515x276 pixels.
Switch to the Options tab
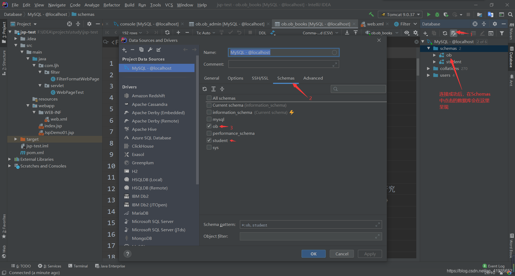(x=236, y=78)
